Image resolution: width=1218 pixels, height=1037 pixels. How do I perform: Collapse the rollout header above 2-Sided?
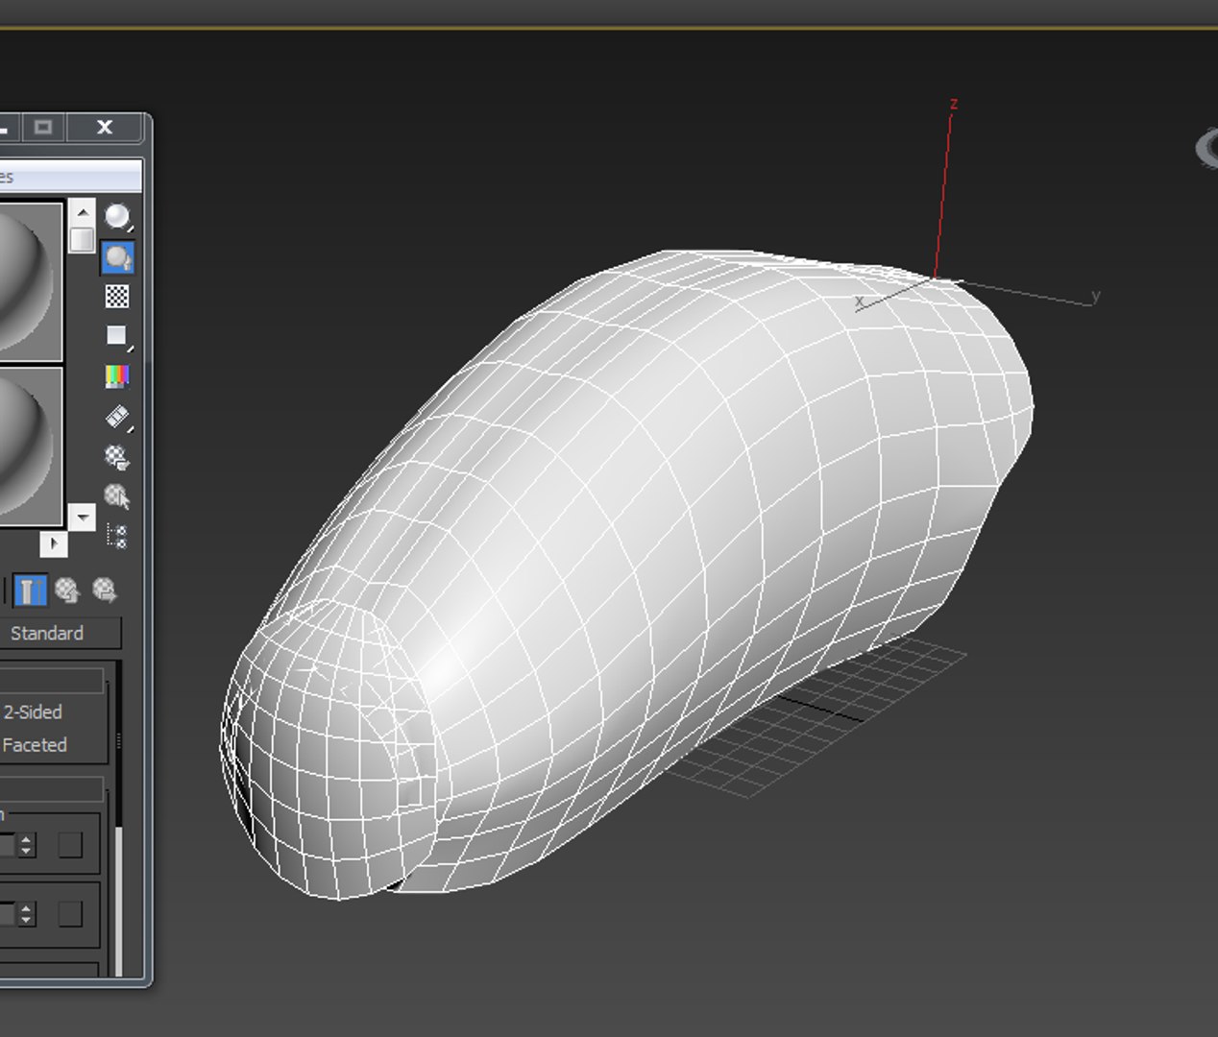click(x=52, y=681)
